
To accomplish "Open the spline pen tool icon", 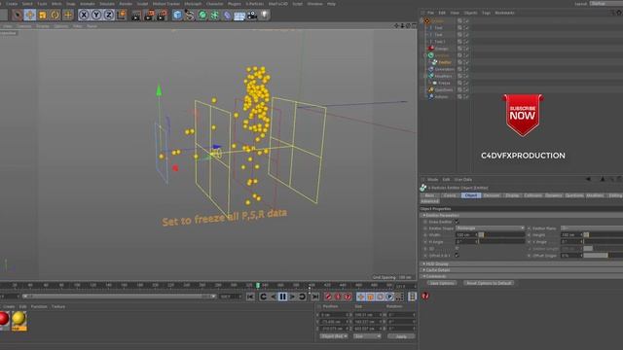I will coord(190,16).
